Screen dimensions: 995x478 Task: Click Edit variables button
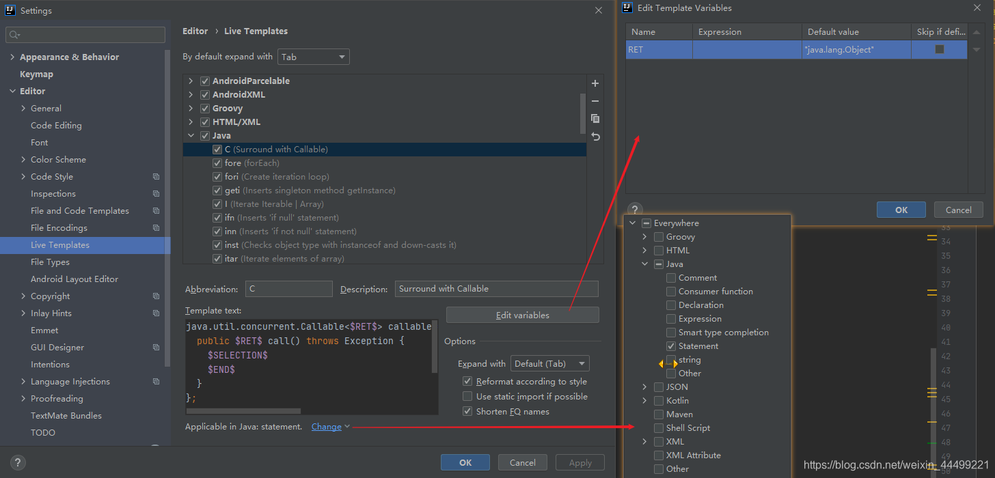click(x=523, y=315)
